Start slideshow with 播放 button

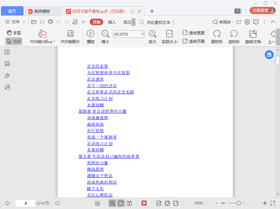coord(90,37)
